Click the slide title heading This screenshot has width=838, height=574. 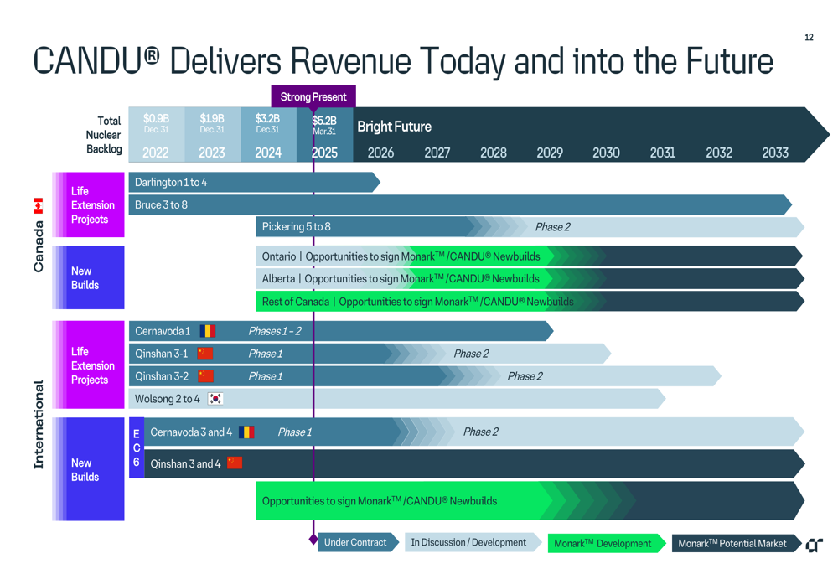[403, 60]
